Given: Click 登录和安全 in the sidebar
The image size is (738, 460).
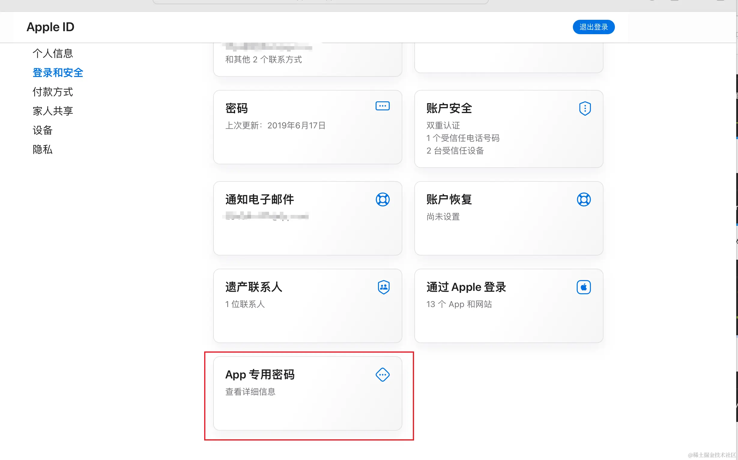Looking at the screenshot, I should (x=58, y=72).
